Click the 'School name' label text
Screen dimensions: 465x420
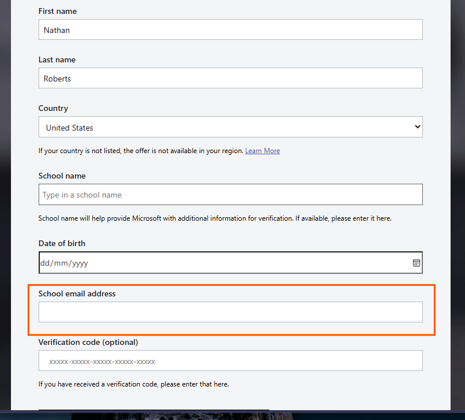[62, 176]
